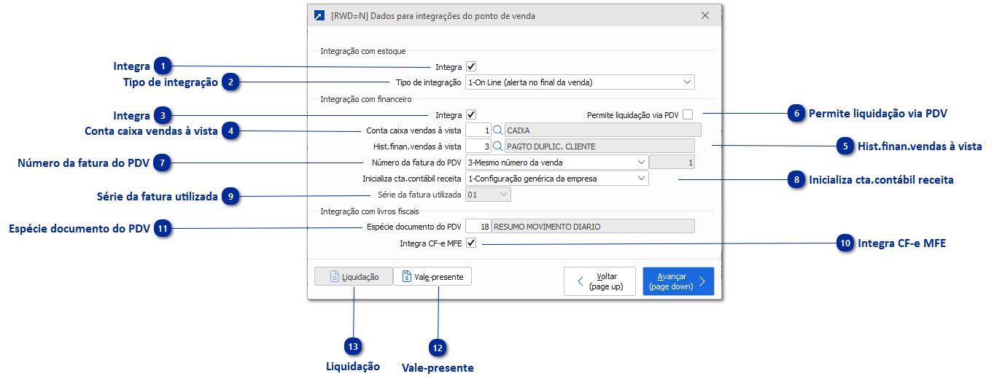Toggle the Integra checkbox under Integração com estoque

(x=471, y=66)
